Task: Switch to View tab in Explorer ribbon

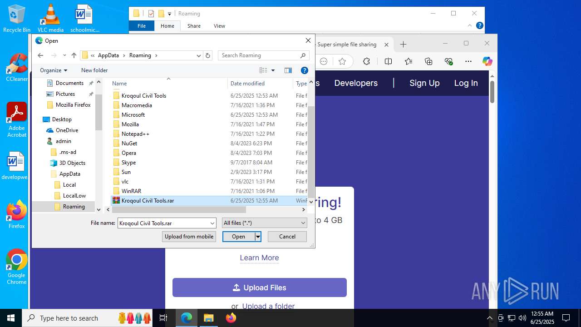Action: tap(219, 26)
